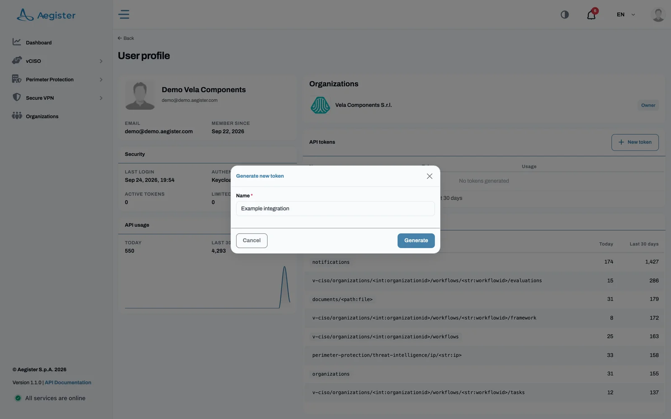Click the Aegister logo
This screenshot has width=671, height=419.
click(46, 15)
